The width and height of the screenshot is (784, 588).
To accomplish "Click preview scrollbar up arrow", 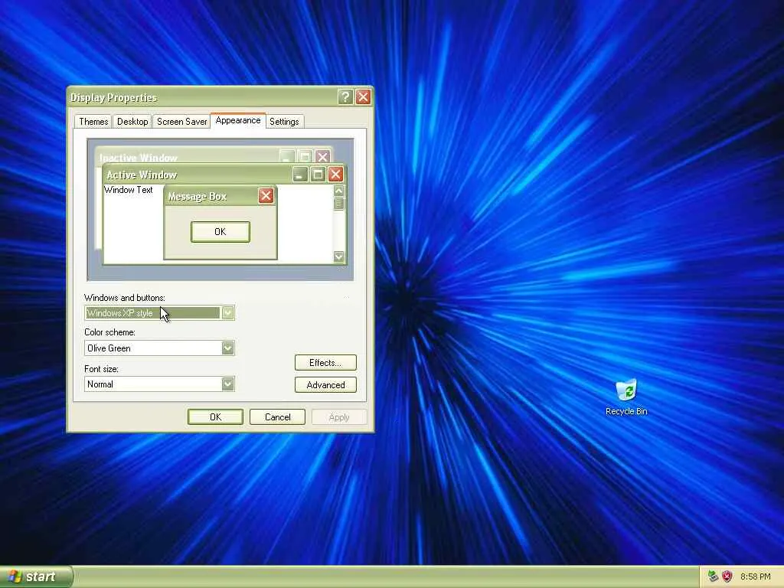I will tap(339, 191).
